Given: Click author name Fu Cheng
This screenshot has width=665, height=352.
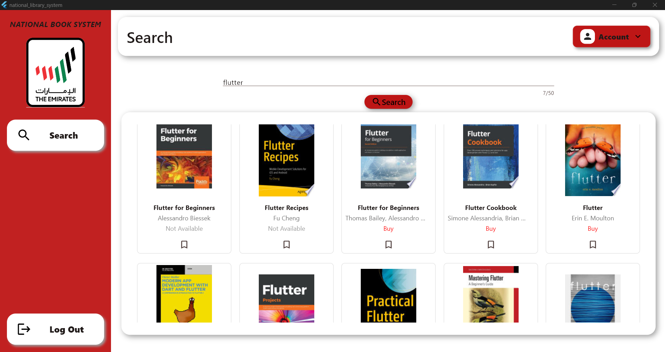Looking at the screenshot, I should click(287, 218).
